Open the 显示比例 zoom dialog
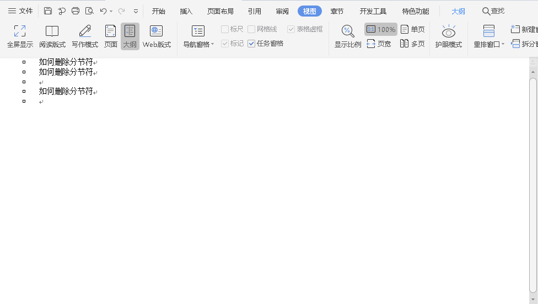The image size is (538, 304). [348, 36]
